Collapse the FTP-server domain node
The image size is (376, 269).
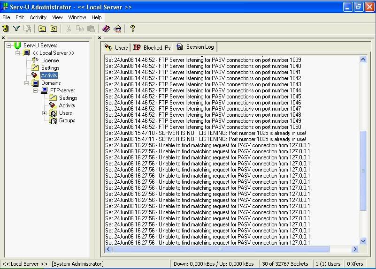(36, 90)
